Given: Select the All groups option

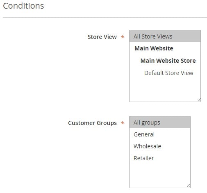Looking at the screenshot, I should 160,123.
